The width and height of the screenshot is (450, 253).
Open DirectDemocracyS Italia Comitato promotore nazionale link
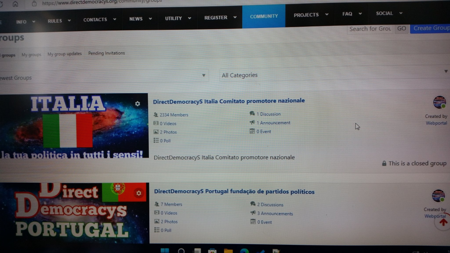229,101
